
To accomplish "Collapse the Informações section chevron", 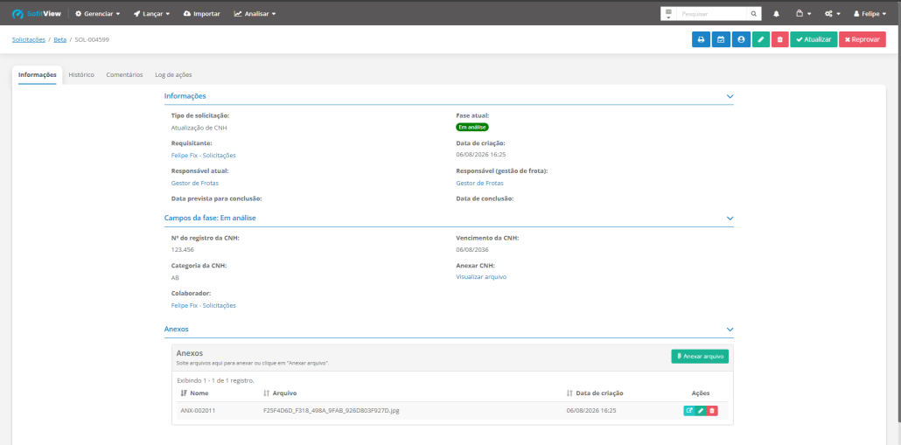I will click(730, 96).
